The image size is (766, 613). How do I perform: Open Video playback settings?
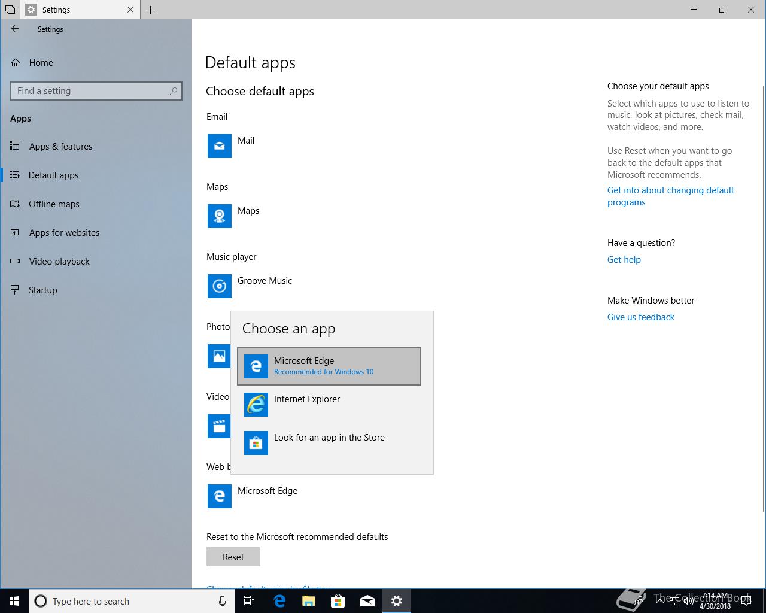59,262
